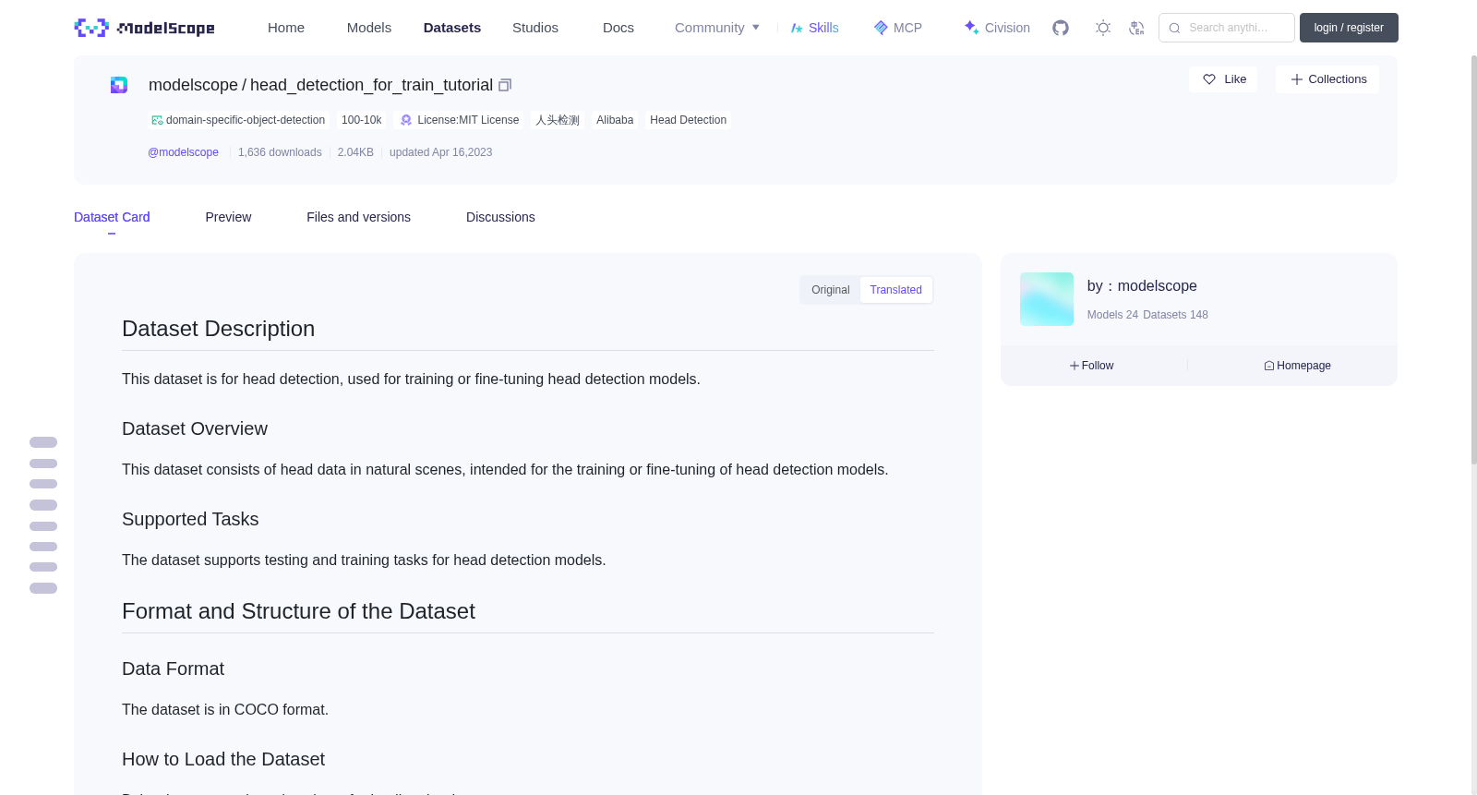Click the plus icon on Collections
The height and width of the screenshot is (795, 1477).
[1297, 79]
